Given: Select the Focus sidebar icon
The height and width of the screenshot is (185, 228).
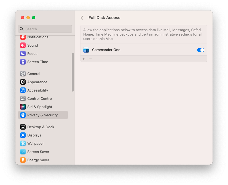Looking at the screenshot, I should (23, 53).
